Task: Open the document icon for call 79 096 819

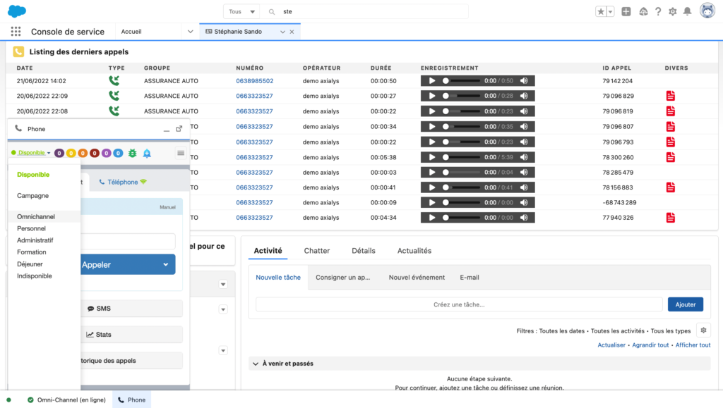Action: pos(671,111)
